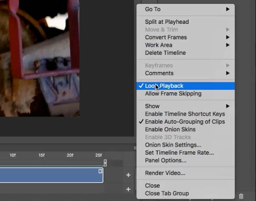
Task: Open Panel Options
Action: coord(185,160)
